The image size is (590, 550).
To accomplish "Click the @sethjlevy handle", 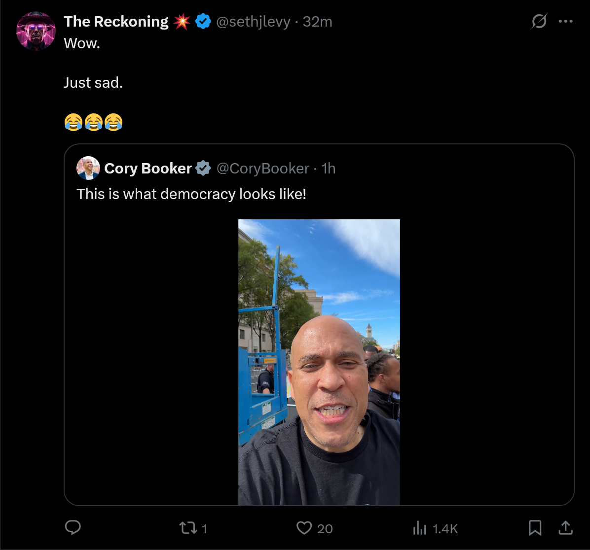I will pyautogui.click(x=253, y=22).
